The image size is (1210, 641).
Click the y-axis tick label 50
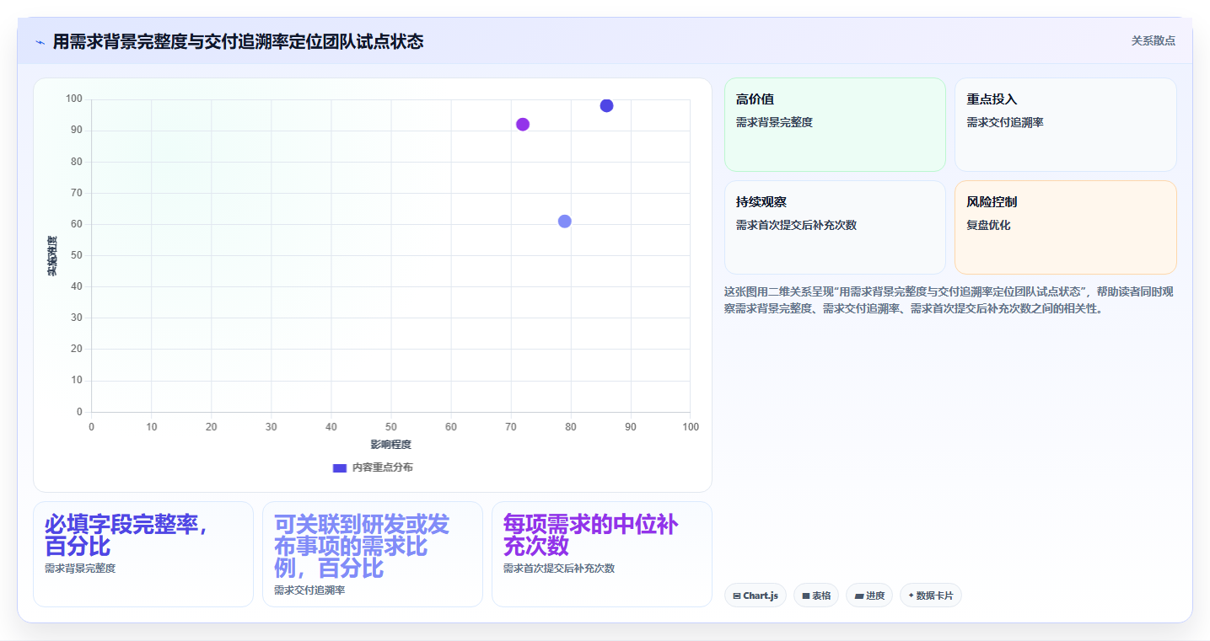click(x=77, y=255)
